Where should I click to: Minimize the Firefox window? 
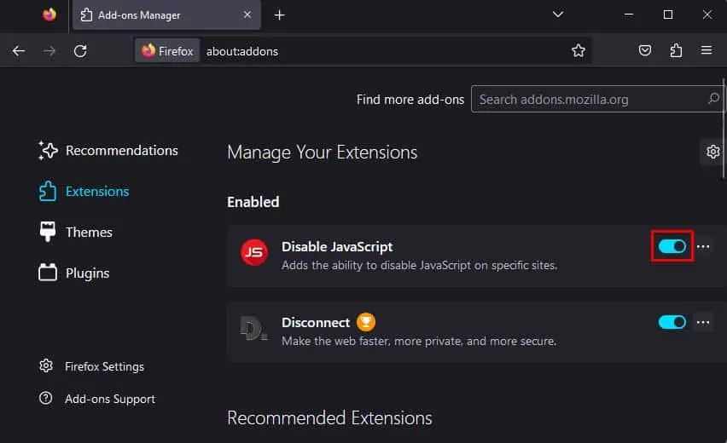pos(629,14)
